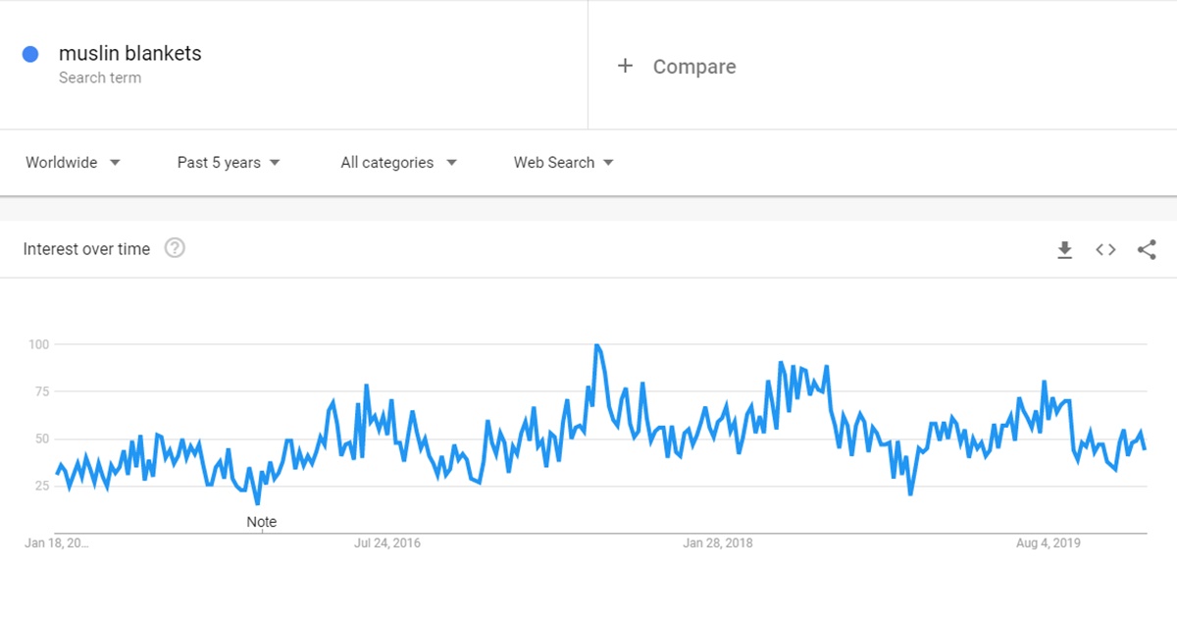Image resolution: width=1177 pixels, height=620 pixels.
Task: Click the Jan 28, 2018 axis label
Action: [718, 542]
